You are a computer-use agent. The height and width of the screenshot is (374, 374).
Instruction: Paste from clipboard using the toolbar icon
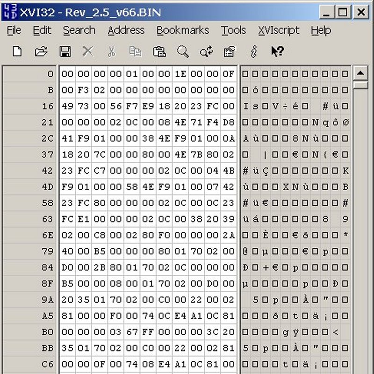tap(159, 51)
